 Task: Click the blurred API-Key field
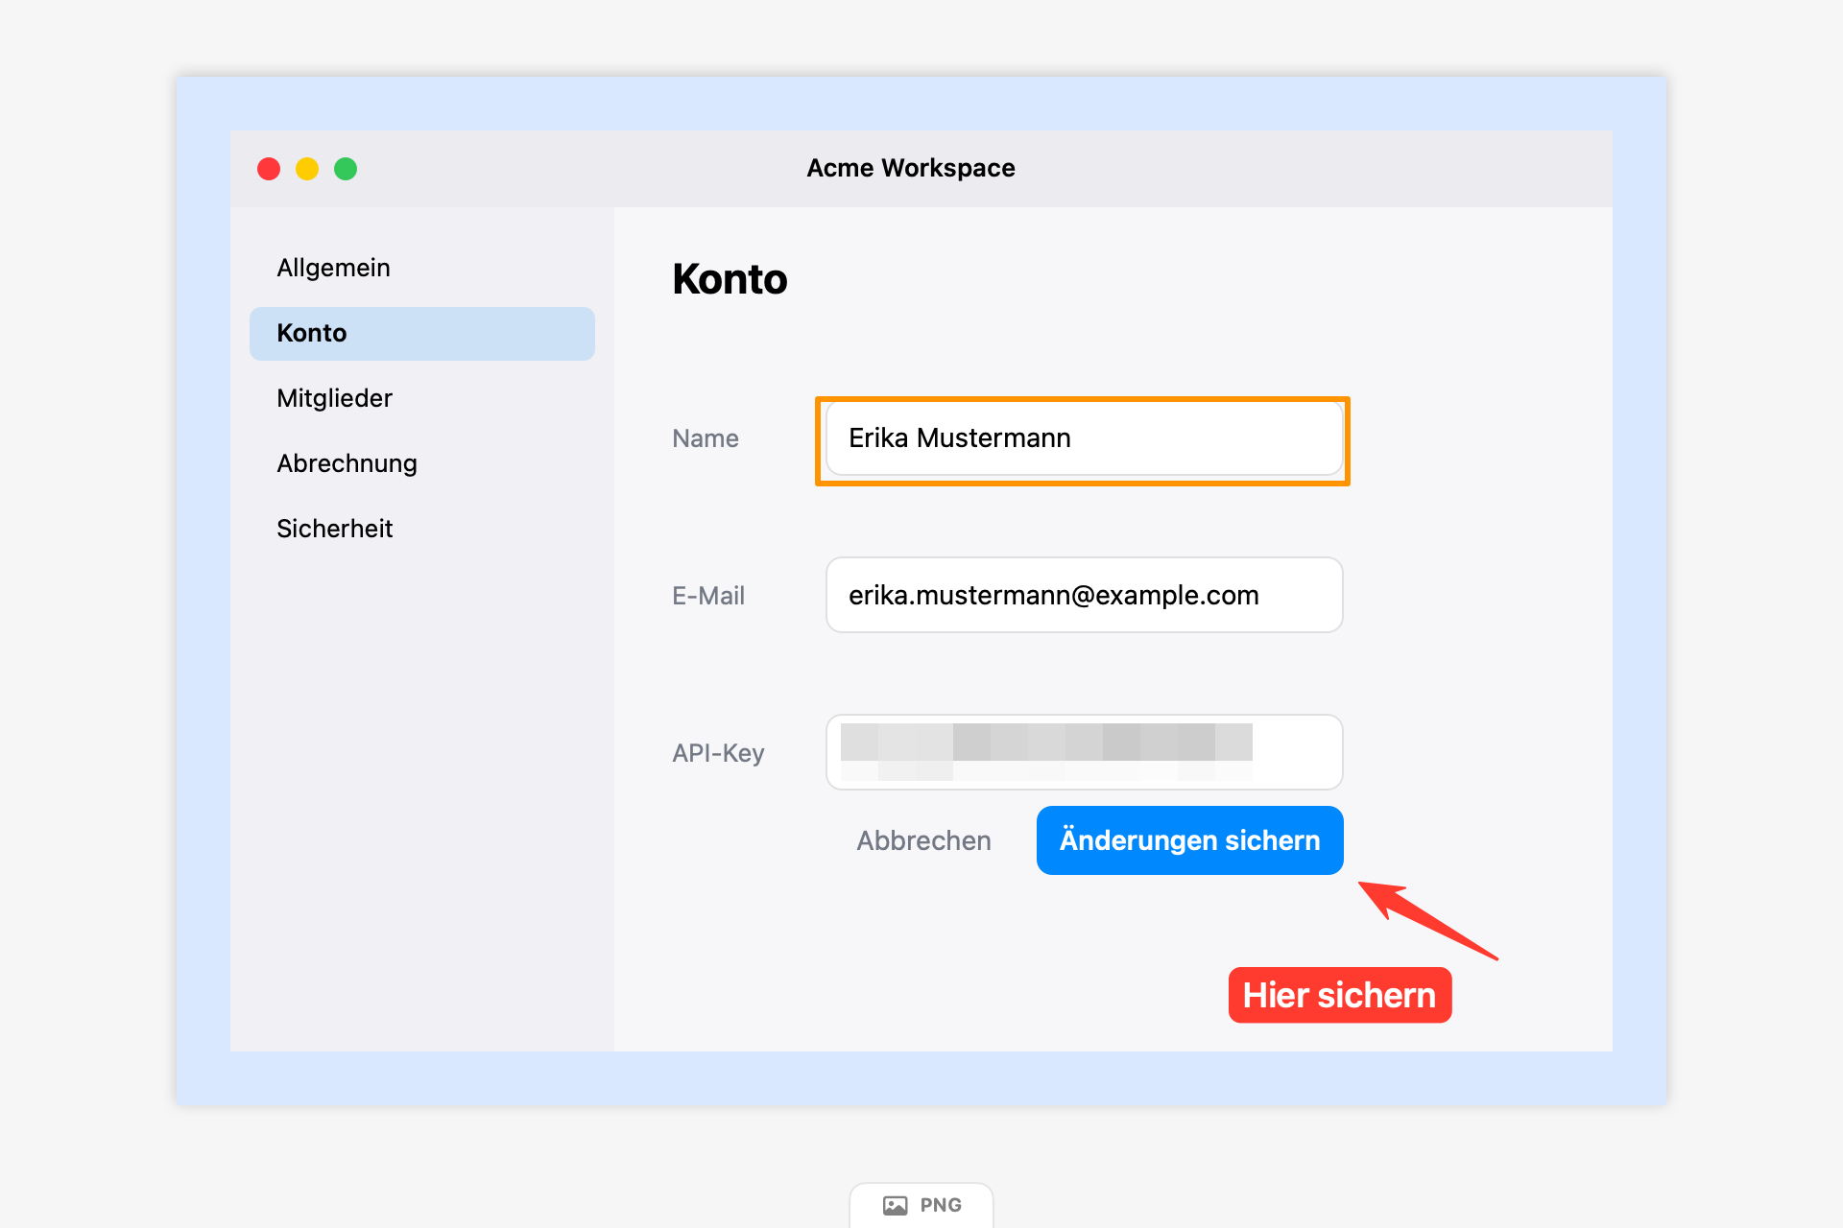(x=1084, y=752)
